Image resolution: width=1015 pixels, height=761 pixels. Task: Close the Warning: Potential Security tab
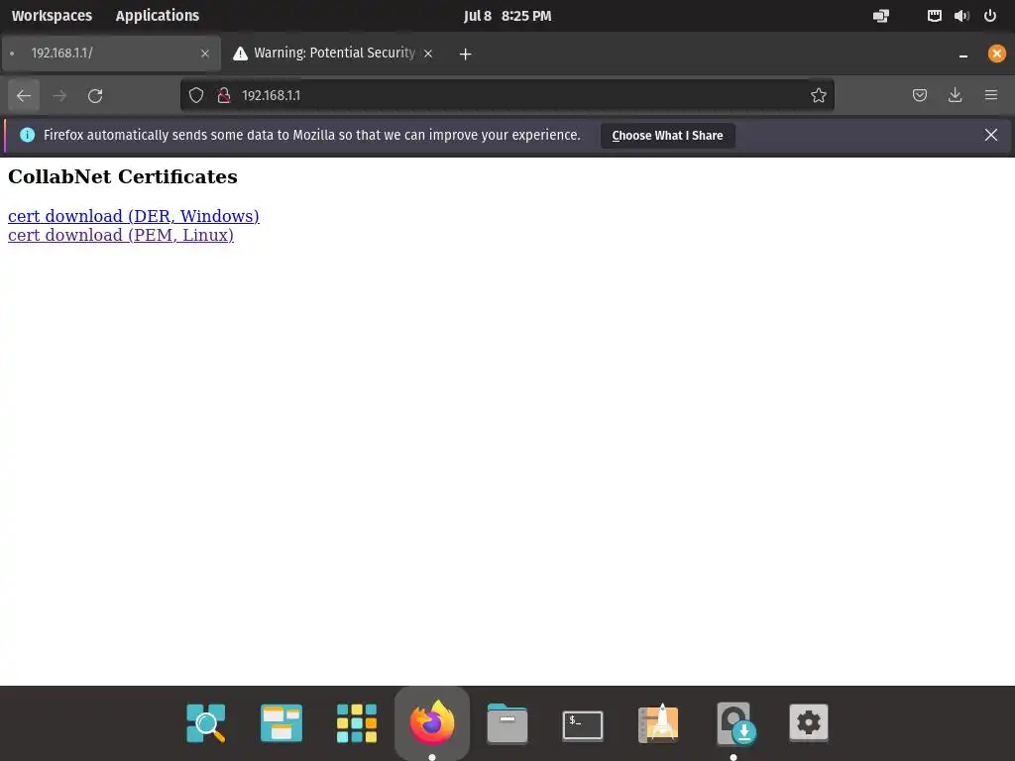pos(428,54)
